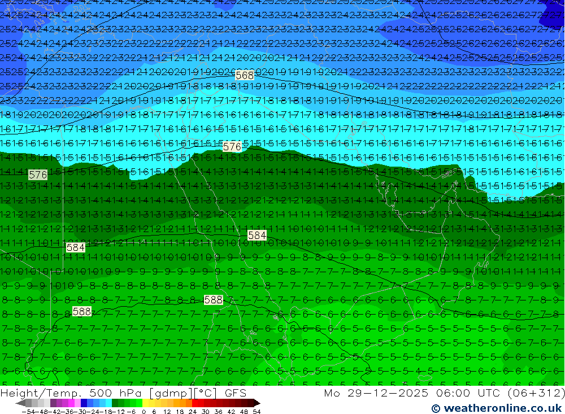565x414 pixels.
Task: Select the central 588 contour label
Action: (x=214, y=300)
